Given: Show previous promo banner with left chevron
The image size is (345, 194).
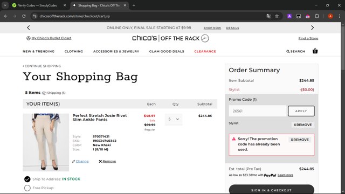Looking at the screenshot, I should coord(29,27).
